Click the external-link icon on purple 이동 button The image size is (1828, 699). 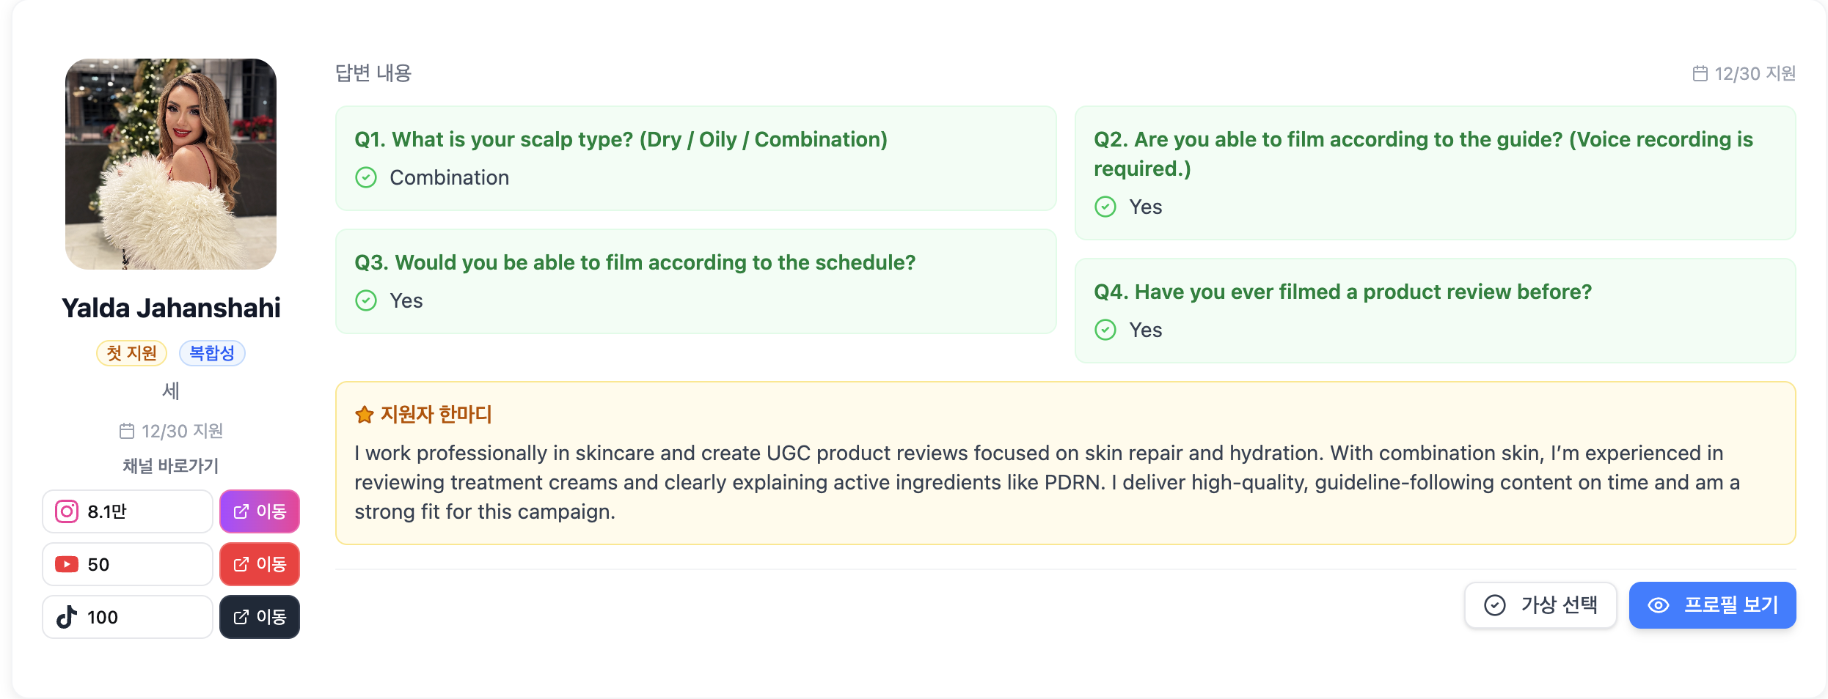click(x=241, y=511)
